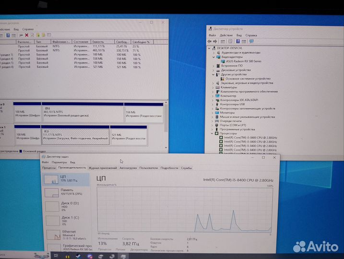Collapse the Процессоры node
This screenshot has width=344, height=259.
(212, 133)
